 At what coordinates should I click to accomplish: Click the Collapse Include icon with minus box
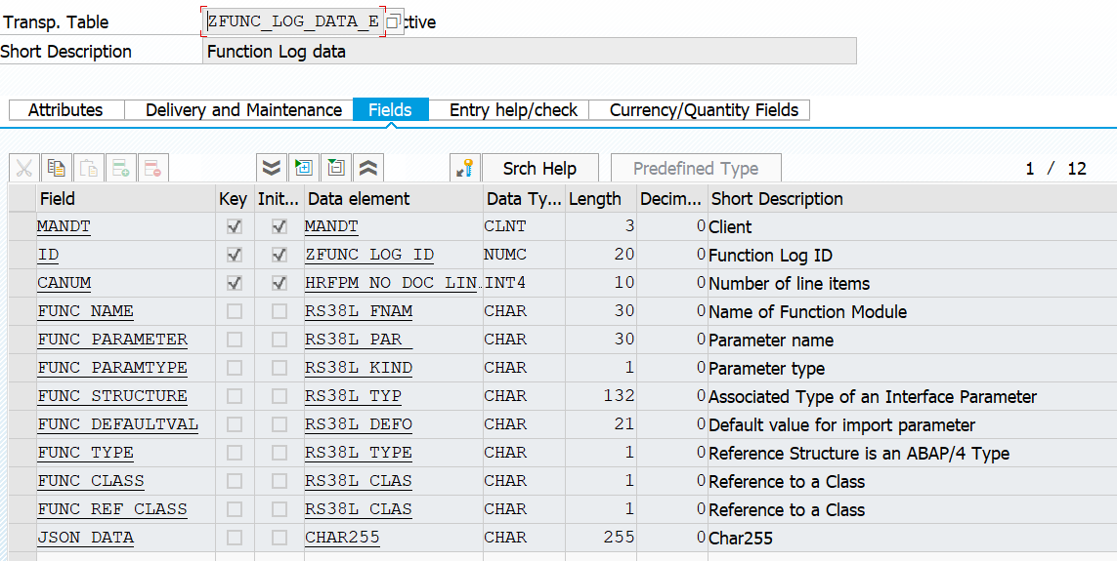(x=335, y=169)
